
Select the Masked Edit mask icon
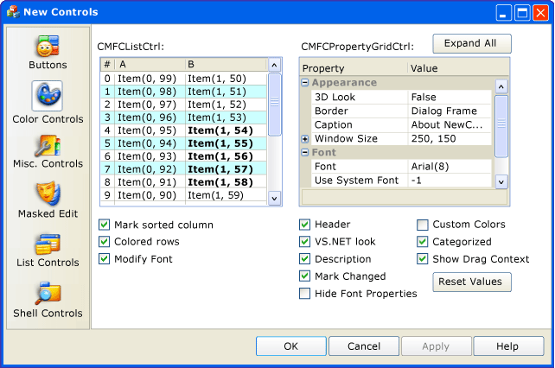coord(48,194)
